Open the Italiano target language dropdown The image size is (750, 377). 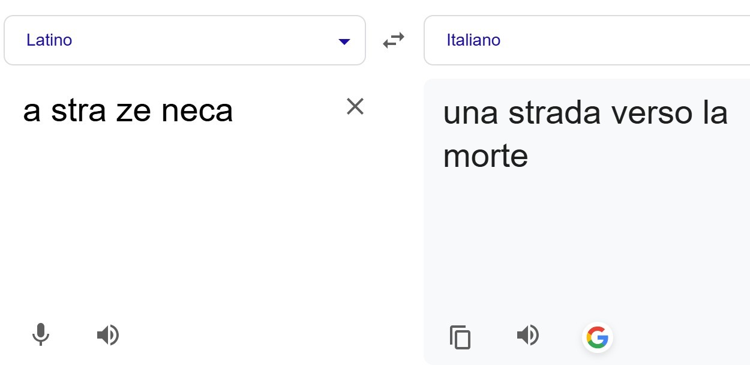point(587,40)
